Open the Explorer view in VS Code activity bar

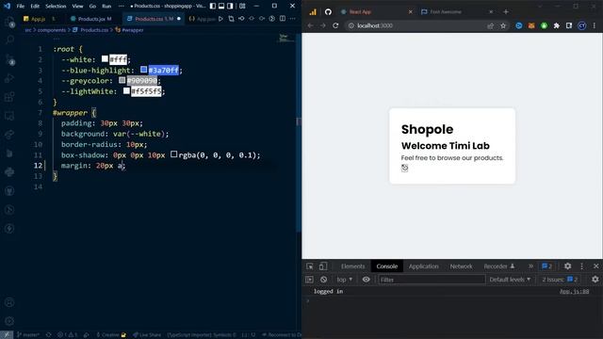pyautogui.click(x=9, y=22)
